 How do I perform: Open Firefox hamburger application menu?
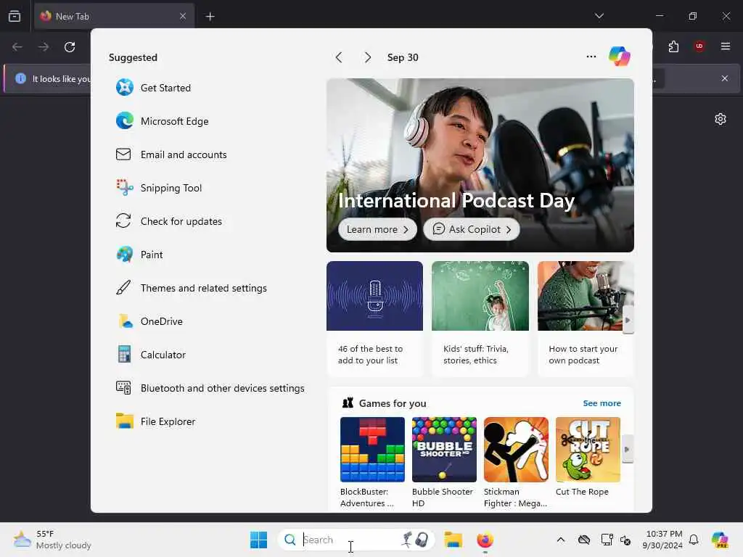[726, 46]
